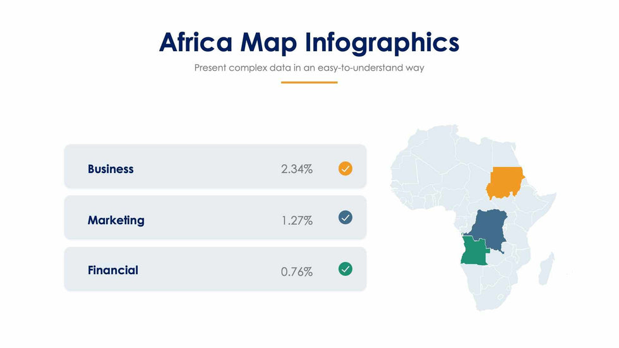Select the orange Sudan region on map
Image resolution: width=619 pixels, height=348 pixels.
505,183
